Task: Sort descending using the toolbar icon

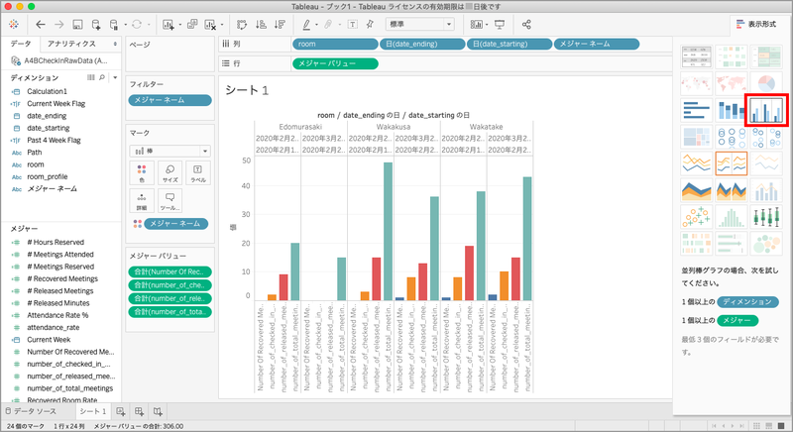Action: tap(280, 24)
